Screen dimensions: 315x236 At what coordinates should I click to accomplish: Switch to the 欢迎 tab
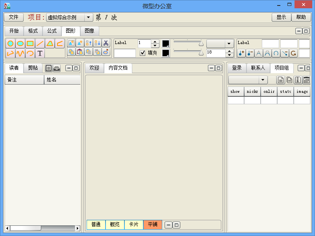tap(94, 68)
